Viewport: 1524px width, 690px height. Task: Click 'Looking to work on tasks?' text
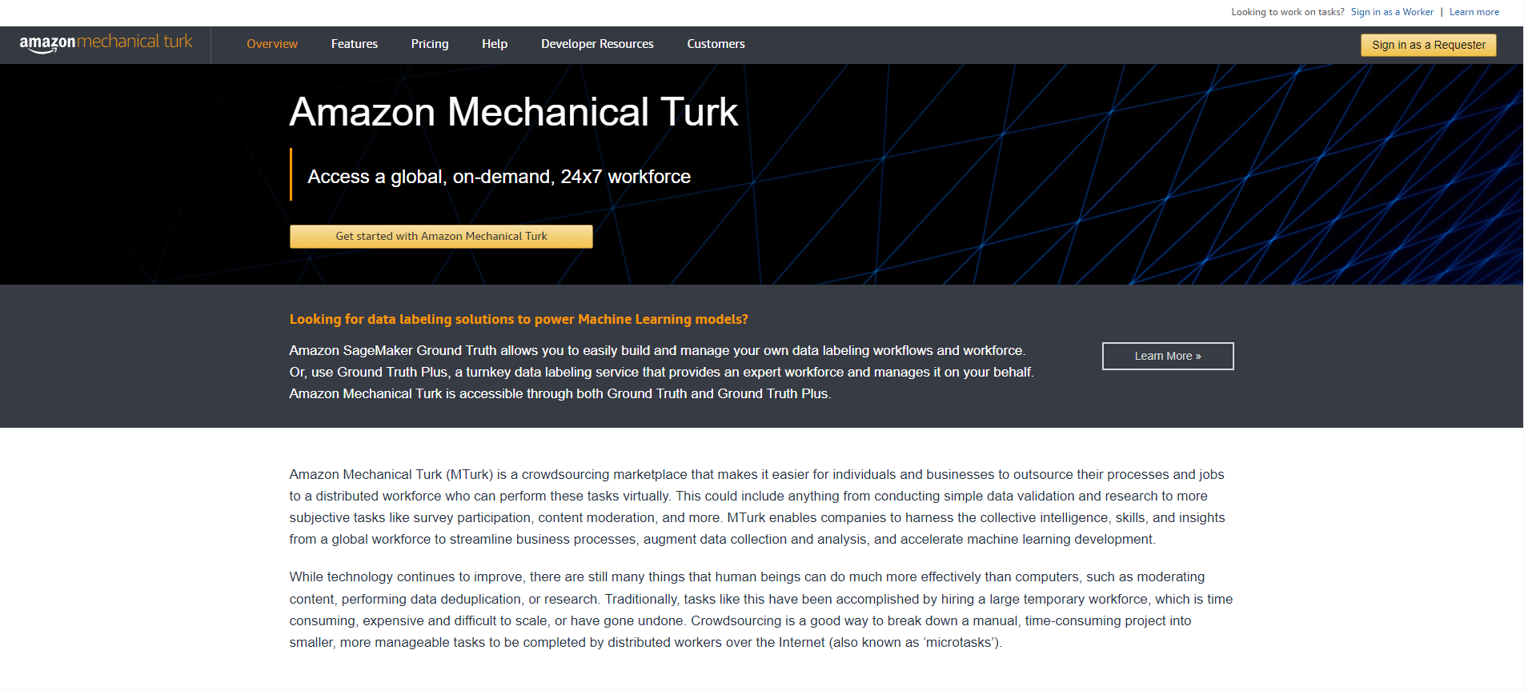tap(1287, 12)
